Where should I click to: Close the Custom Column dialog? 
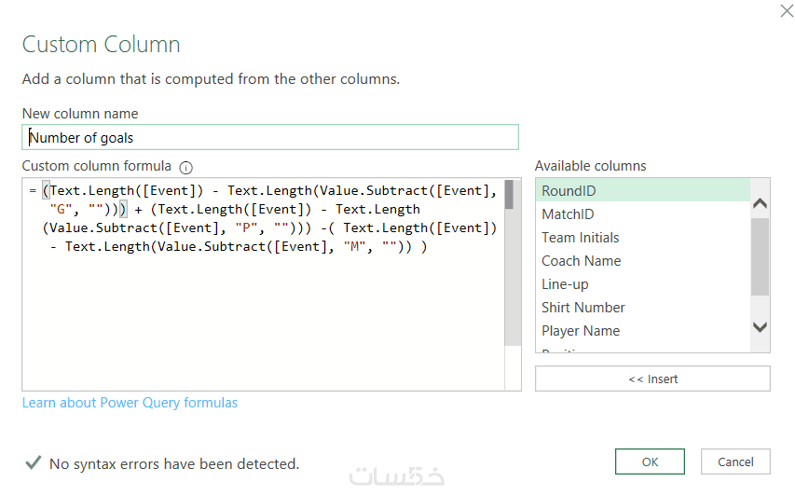(786, 11)
